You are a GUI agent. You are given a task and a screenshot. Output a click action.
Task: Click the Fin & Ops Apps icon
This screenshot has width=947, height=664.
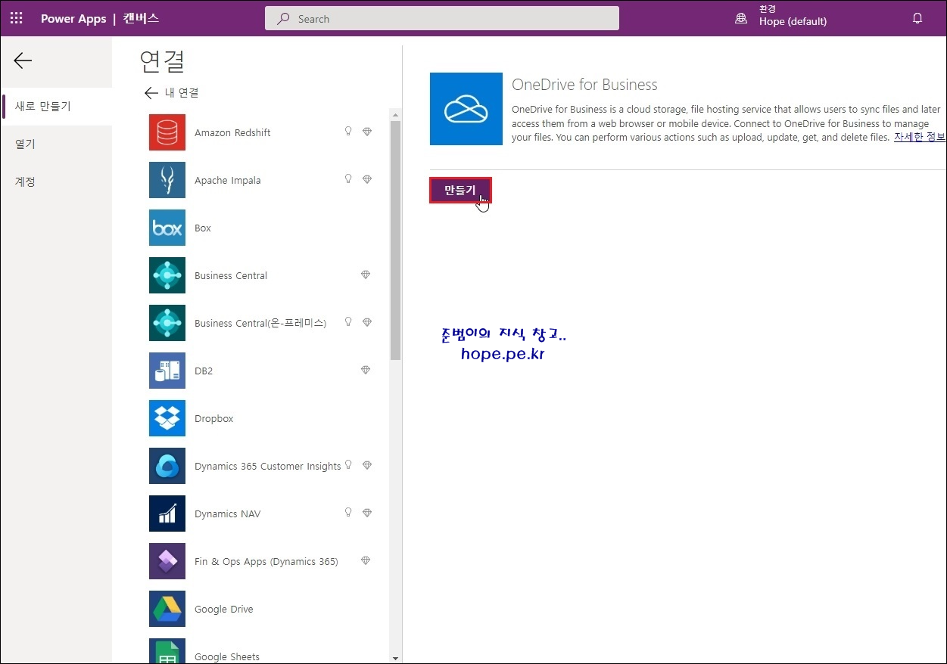click(x=167, y=561)
